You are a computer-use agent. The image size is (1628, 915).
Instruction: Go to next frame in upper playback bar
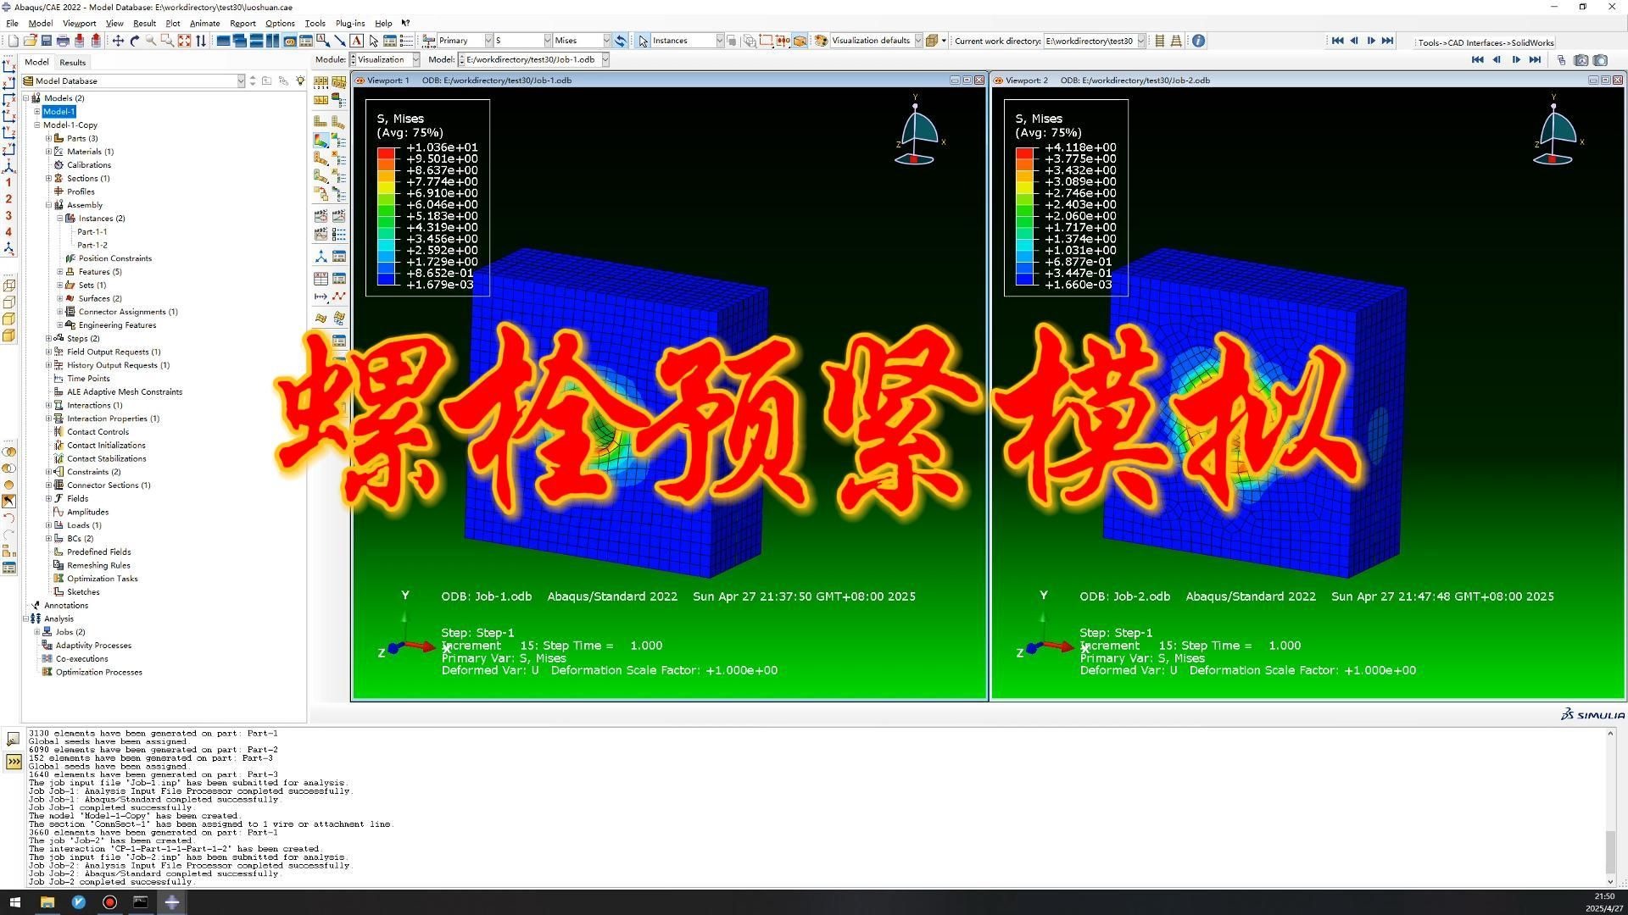tap(1371, 41)
